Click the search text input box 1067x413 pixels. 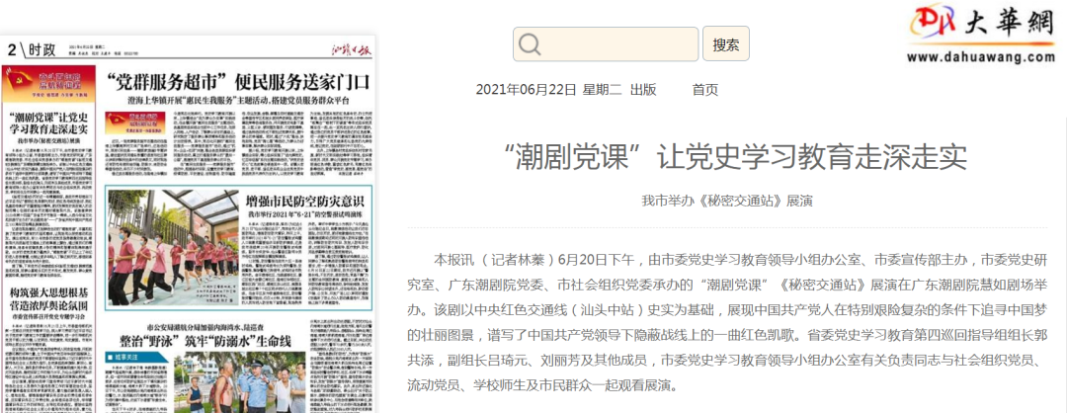pyautogui.click(x=606, y=44)
